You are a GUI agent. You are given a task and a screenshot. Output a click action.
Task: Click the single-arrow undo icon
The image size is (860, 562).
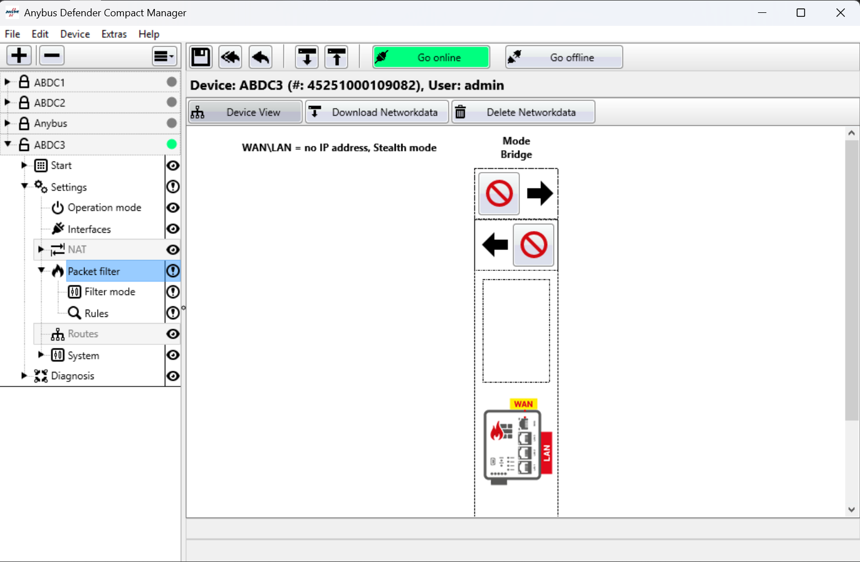click(x=261, y=57)
